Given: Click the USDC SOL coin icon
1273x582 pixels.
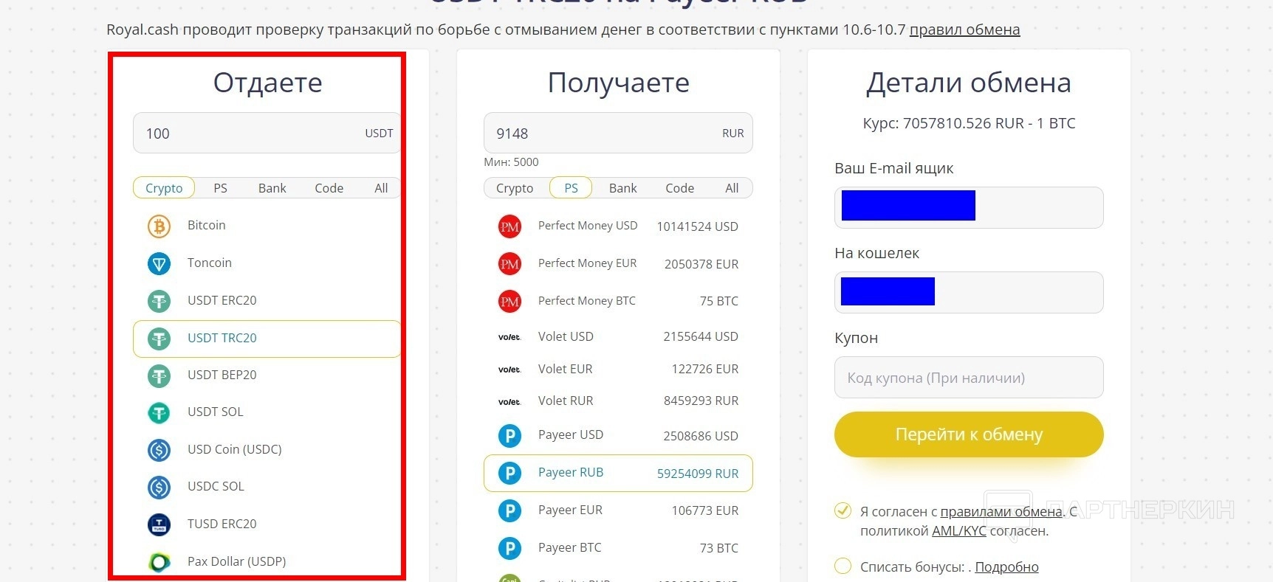Looking at the screenshot, I should [159, 487].
